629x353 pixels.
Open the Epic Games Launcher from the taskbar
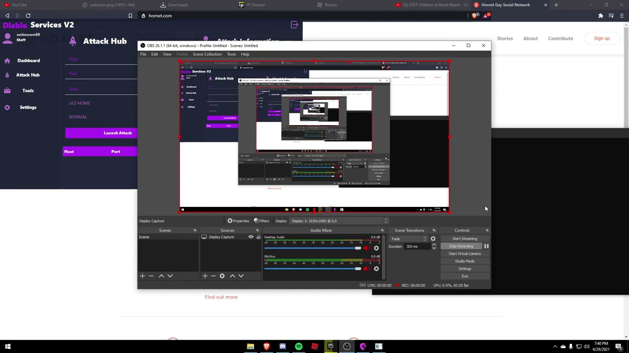point(331,347)
